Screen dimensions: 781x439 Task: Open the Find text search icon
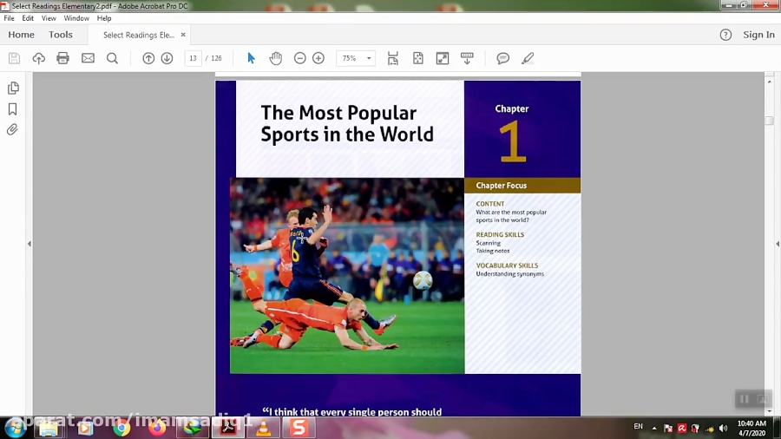(x=112, y=58)
